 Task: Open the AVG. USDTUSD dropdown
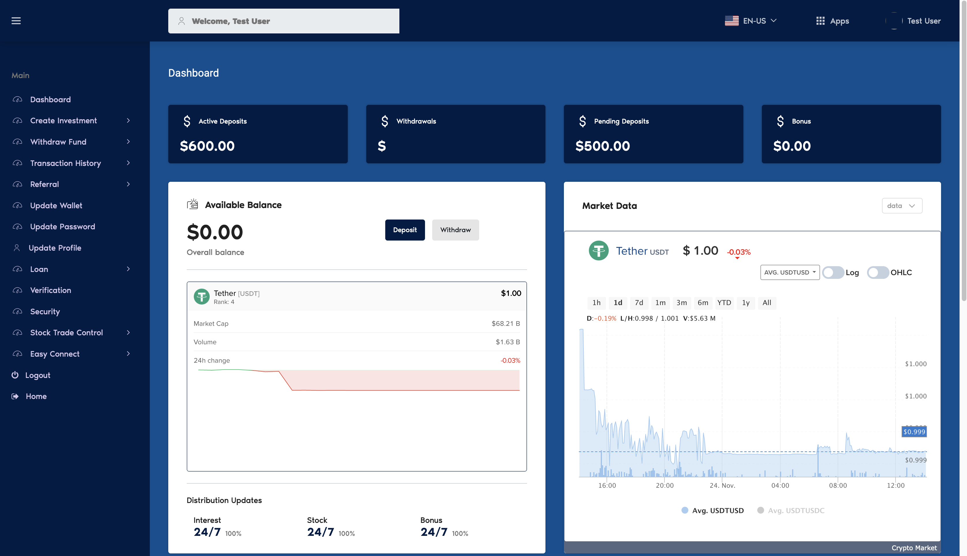point(790,272)
